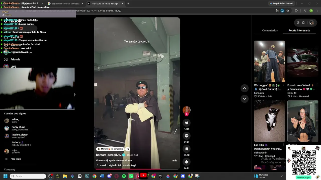Open Chrome three-dot menu
Screen dimensions: 321x180
[317, 11]
